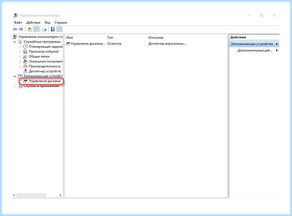Image resolution: width=292 pixels, height=216 pixels.
Task: Collapse the Запоминающие устройства tree node
Action: 15,76
